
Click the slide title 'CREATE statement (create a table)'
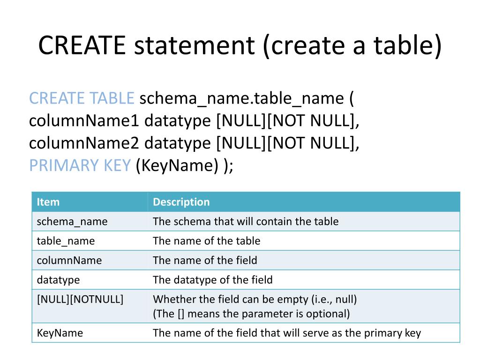pyautogui.click(x=240, y=45)
